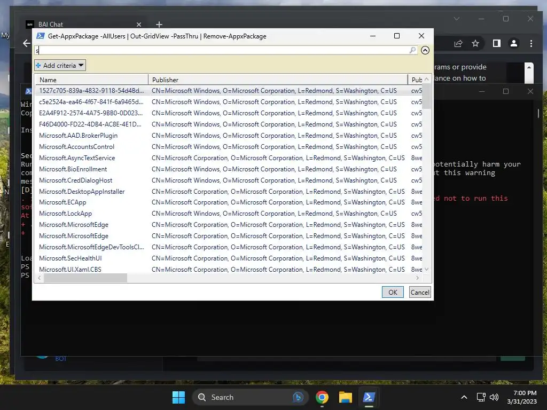
Task: Click the share page icon in Chrome
Action: click(458, 43)
